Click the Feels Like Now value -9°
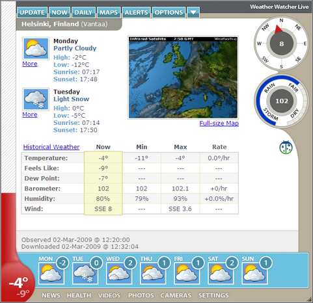313x303 pixels. click(103, 168)
